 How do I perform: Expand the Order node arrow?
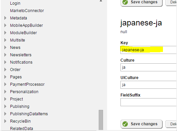pos(5,69)
